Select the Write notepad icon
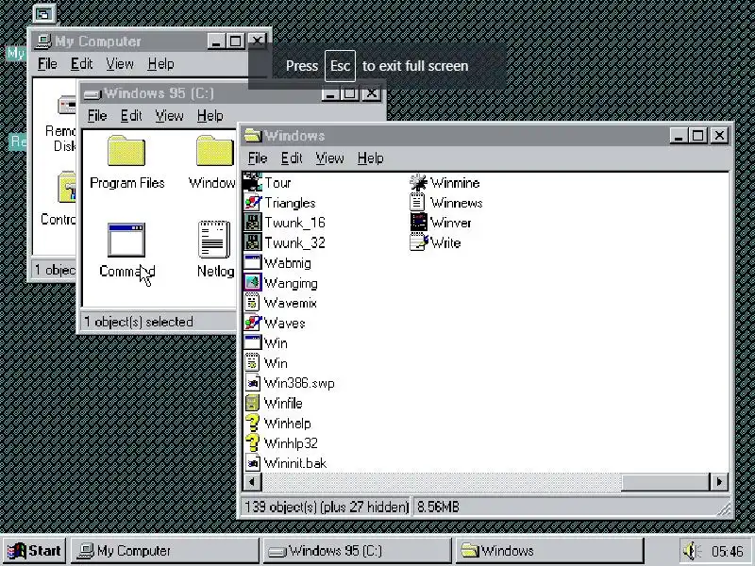Viewport: 755px width, 566px height. [418, 242]
